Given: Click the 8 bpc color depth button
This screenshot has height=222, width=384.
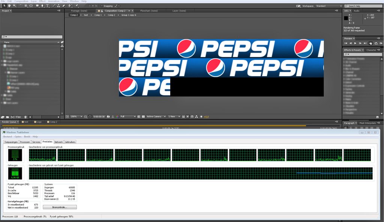Looking at the screenshot, I should tap(18, 117).
